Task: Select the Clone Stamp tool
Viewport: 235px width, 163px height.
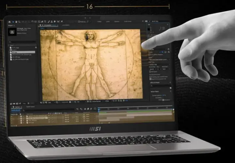Action: (52, 22)
